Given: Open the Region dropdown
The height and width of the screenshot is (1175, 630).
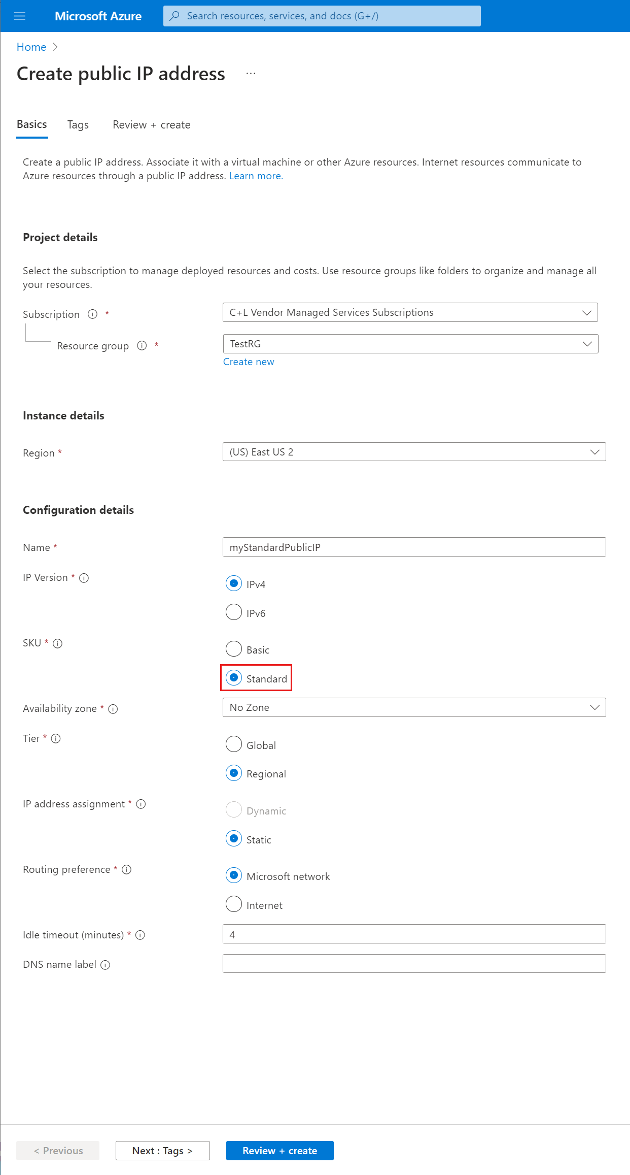Looking at the screenshot, I should pos(414,452).
